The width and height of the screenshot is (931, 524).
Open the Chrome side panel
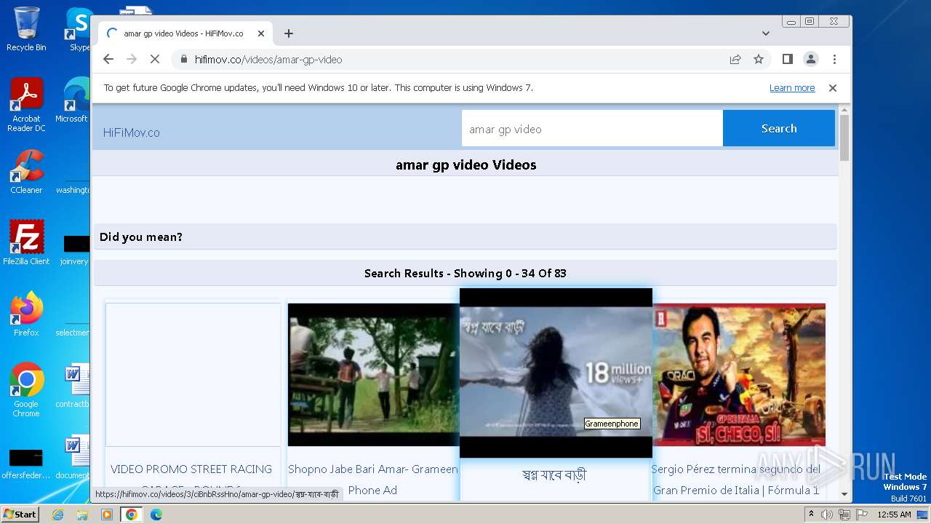(x=787, y=59)
